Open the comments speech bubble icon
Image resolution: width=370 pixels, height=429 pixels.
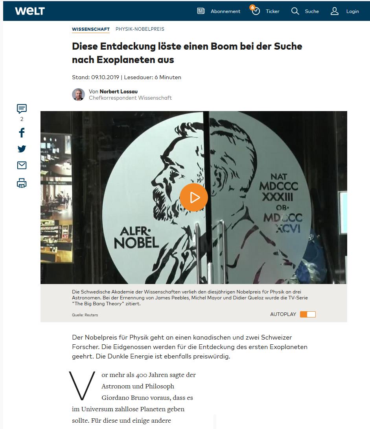tap(22, 109)
